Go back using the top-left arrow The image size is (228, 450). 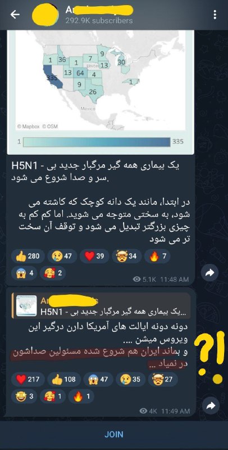click(15, 15)
